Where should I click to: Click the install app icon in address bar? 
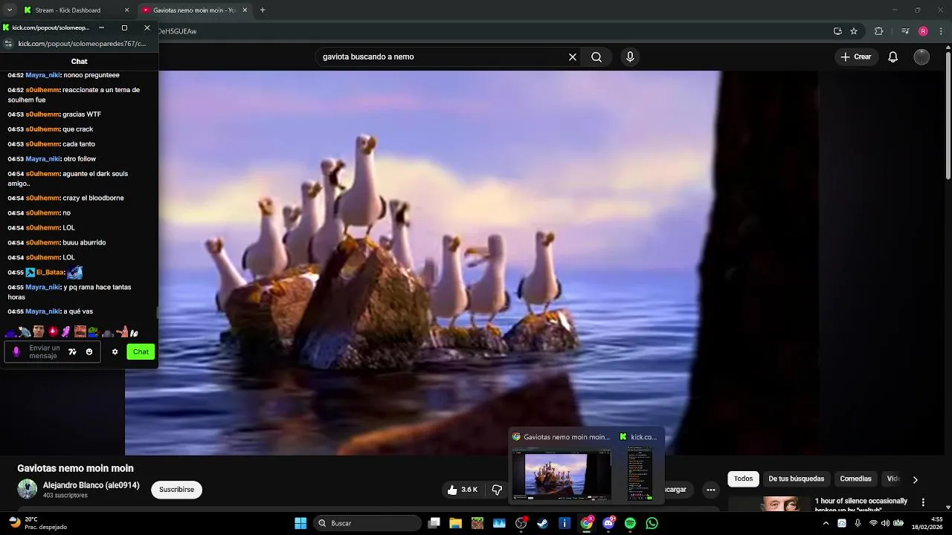coord(837,31)
